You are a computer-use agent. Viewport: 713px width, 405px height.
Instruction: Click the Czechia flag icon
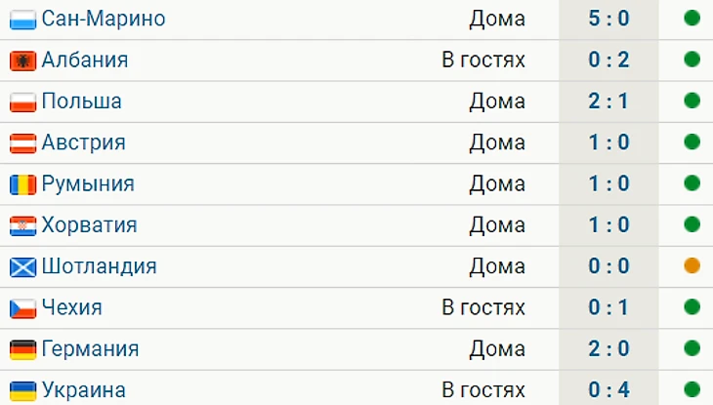click(22, 308)
